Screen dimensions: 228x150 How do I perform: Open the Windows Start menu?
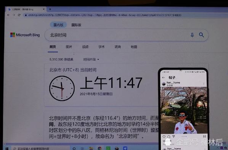[x=7, y=148]
